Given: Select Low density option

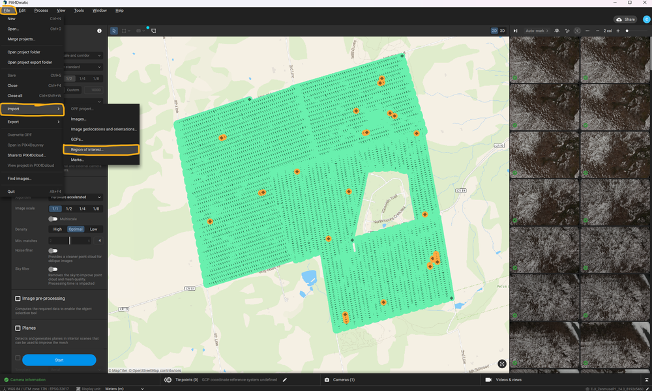Looking at the screenshot, I should click(93, 229).
